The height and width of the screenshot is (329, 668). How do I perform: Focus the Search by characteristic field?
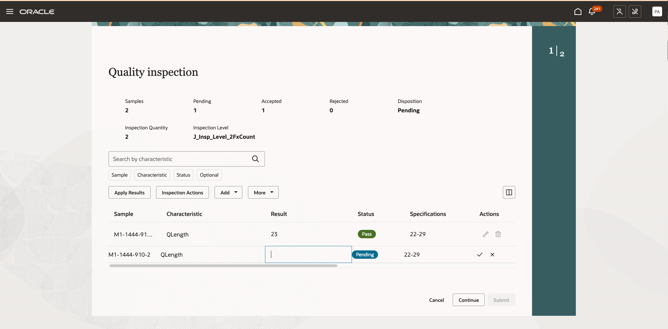click(x=187, y=159)
